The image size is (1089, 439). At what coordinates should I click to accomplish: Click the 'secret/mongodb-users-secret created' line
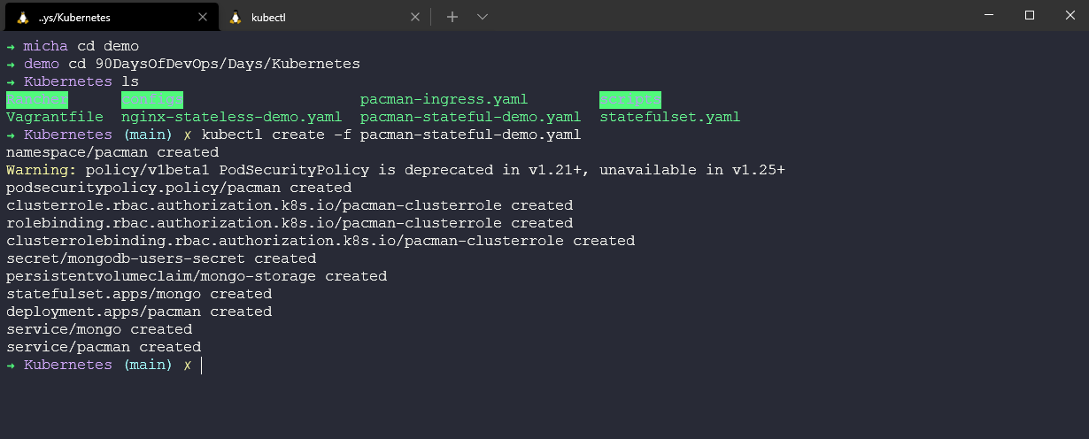tap(160, 258)
